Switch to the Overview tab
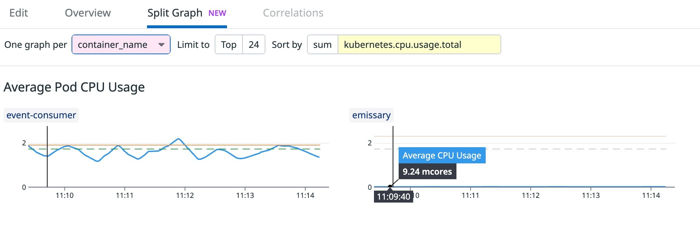Viewport: 700px width, 250px height. pyautogui.click(x=87, y=13)
